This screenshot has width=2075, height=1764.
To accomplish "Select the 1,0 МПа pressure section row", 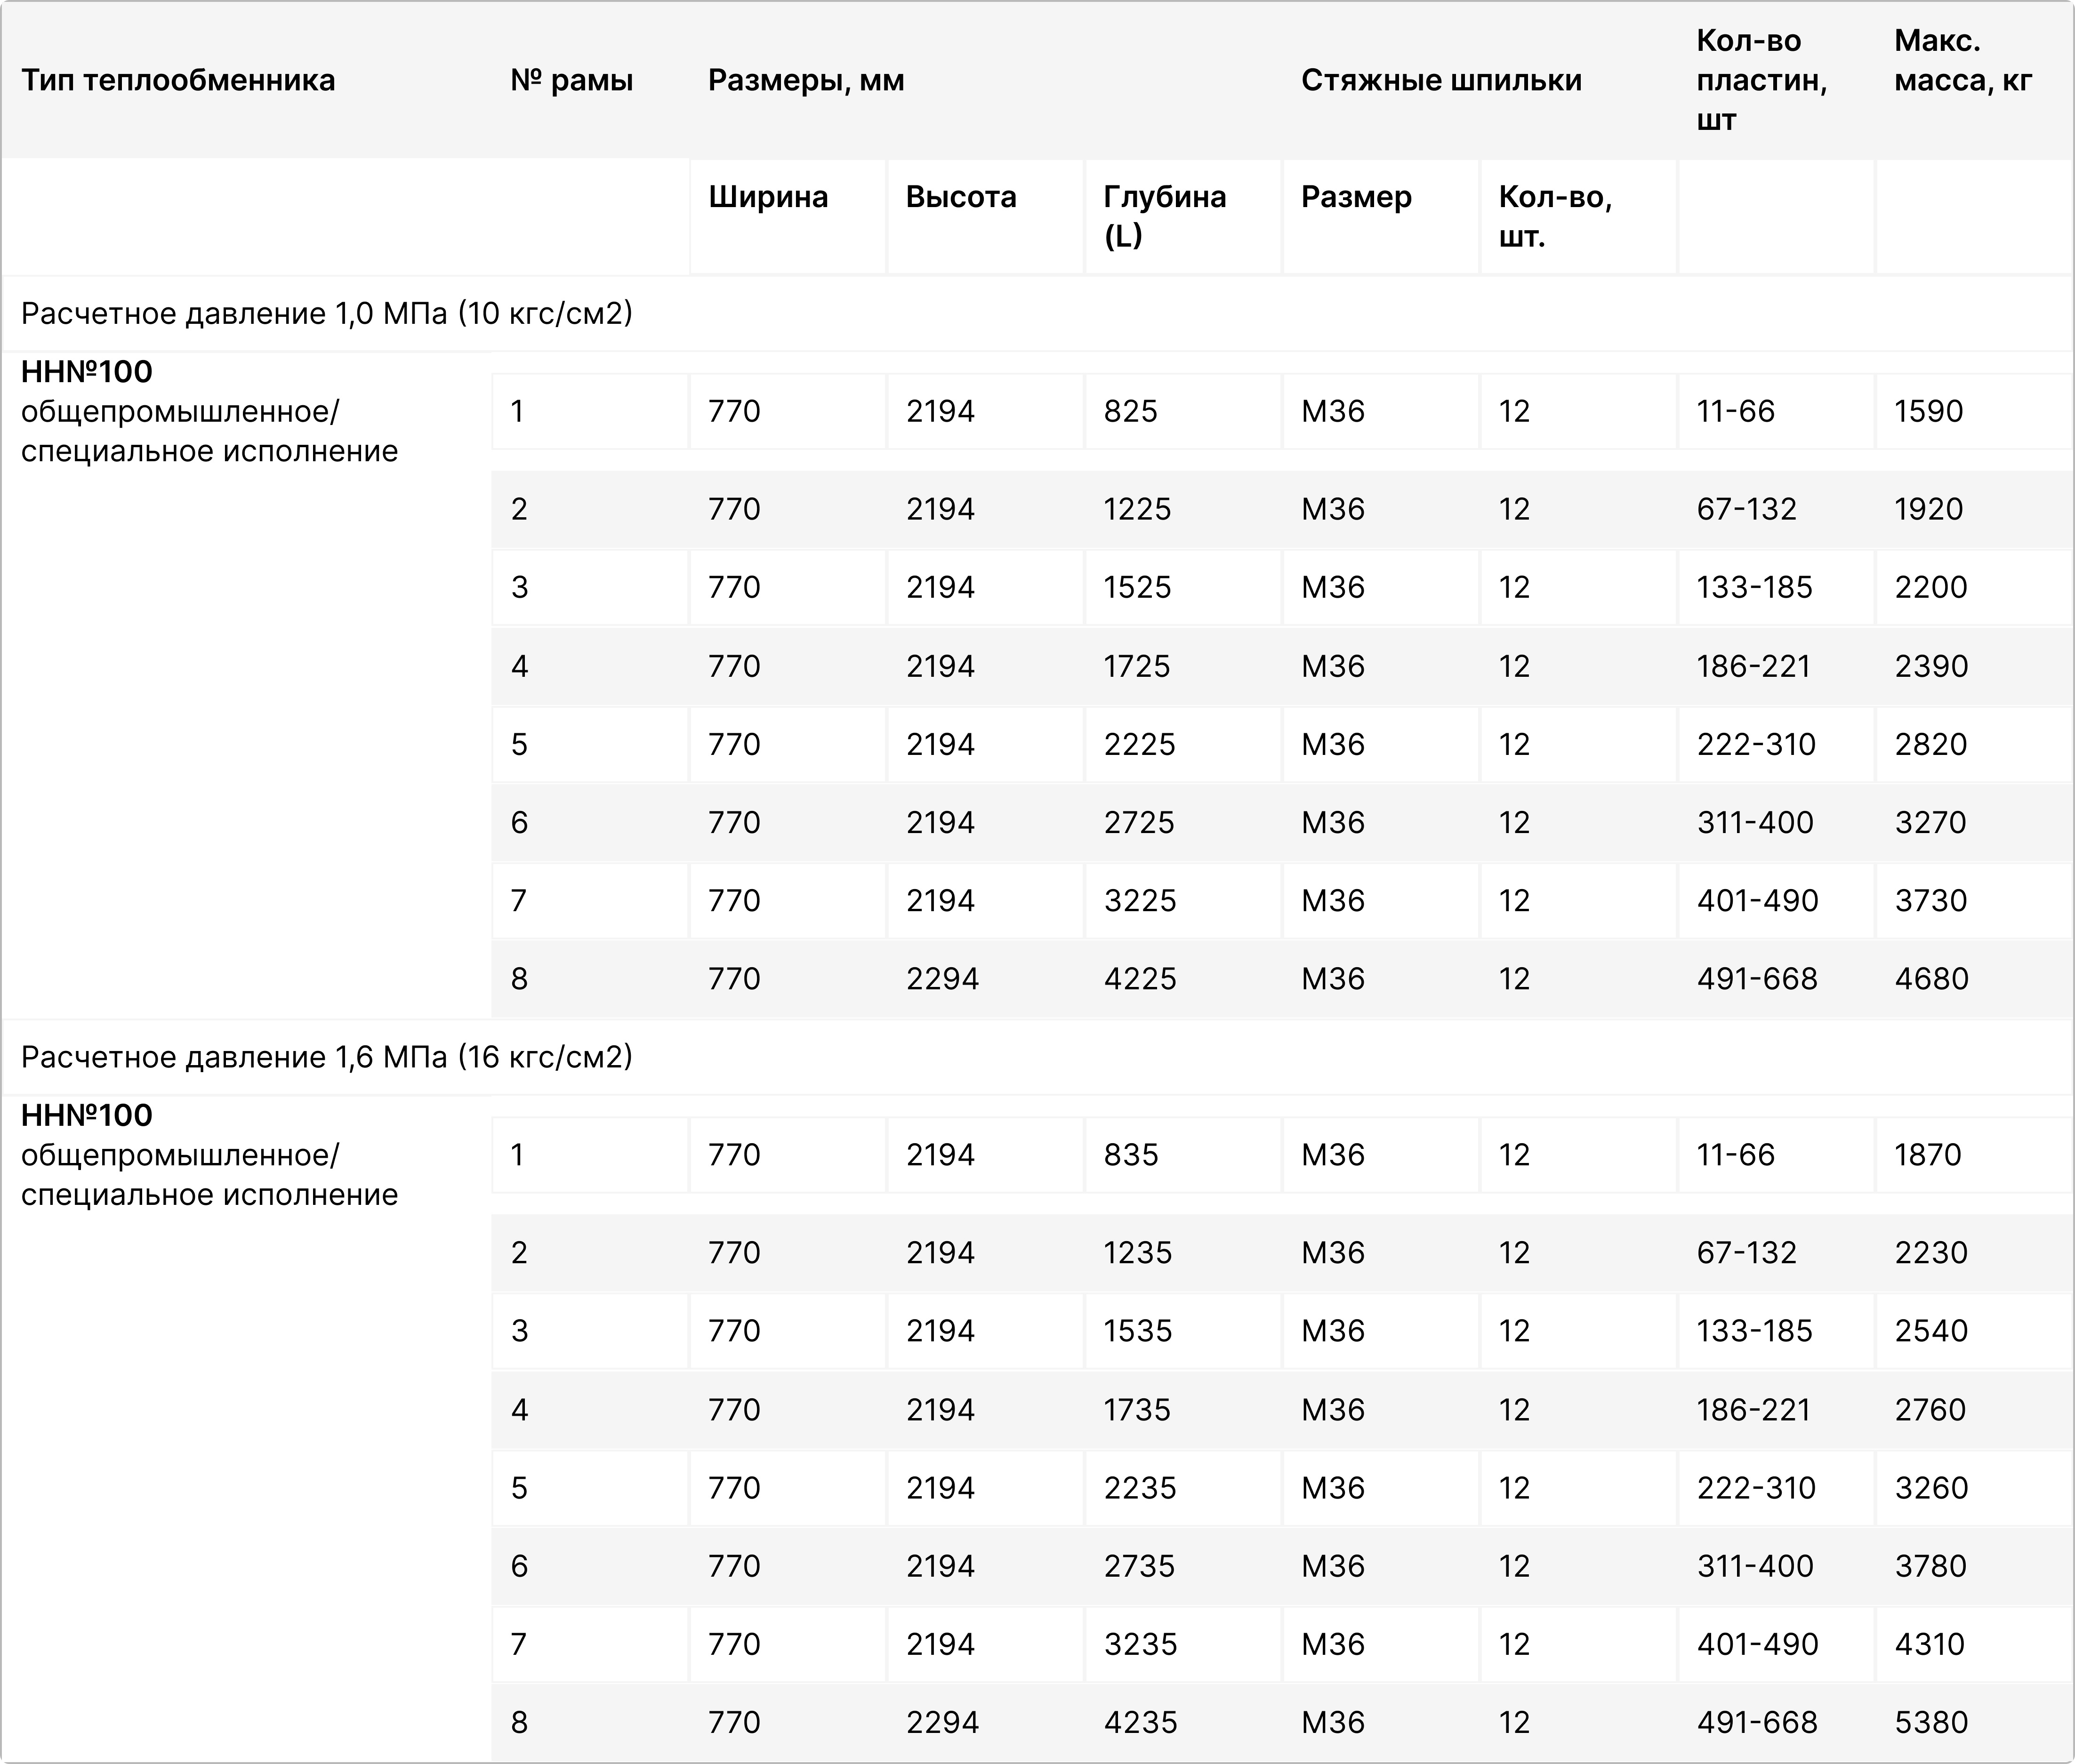I will (x=327, y=314).
